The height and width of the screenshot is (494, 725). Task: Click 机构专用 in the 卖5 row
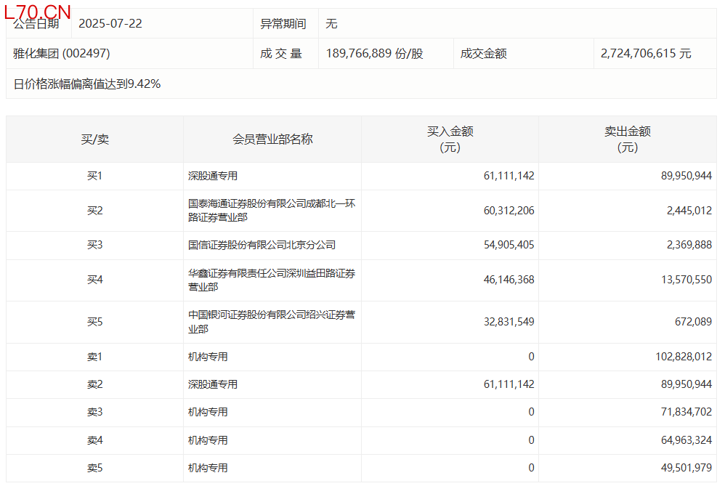[x=208, y=468]
